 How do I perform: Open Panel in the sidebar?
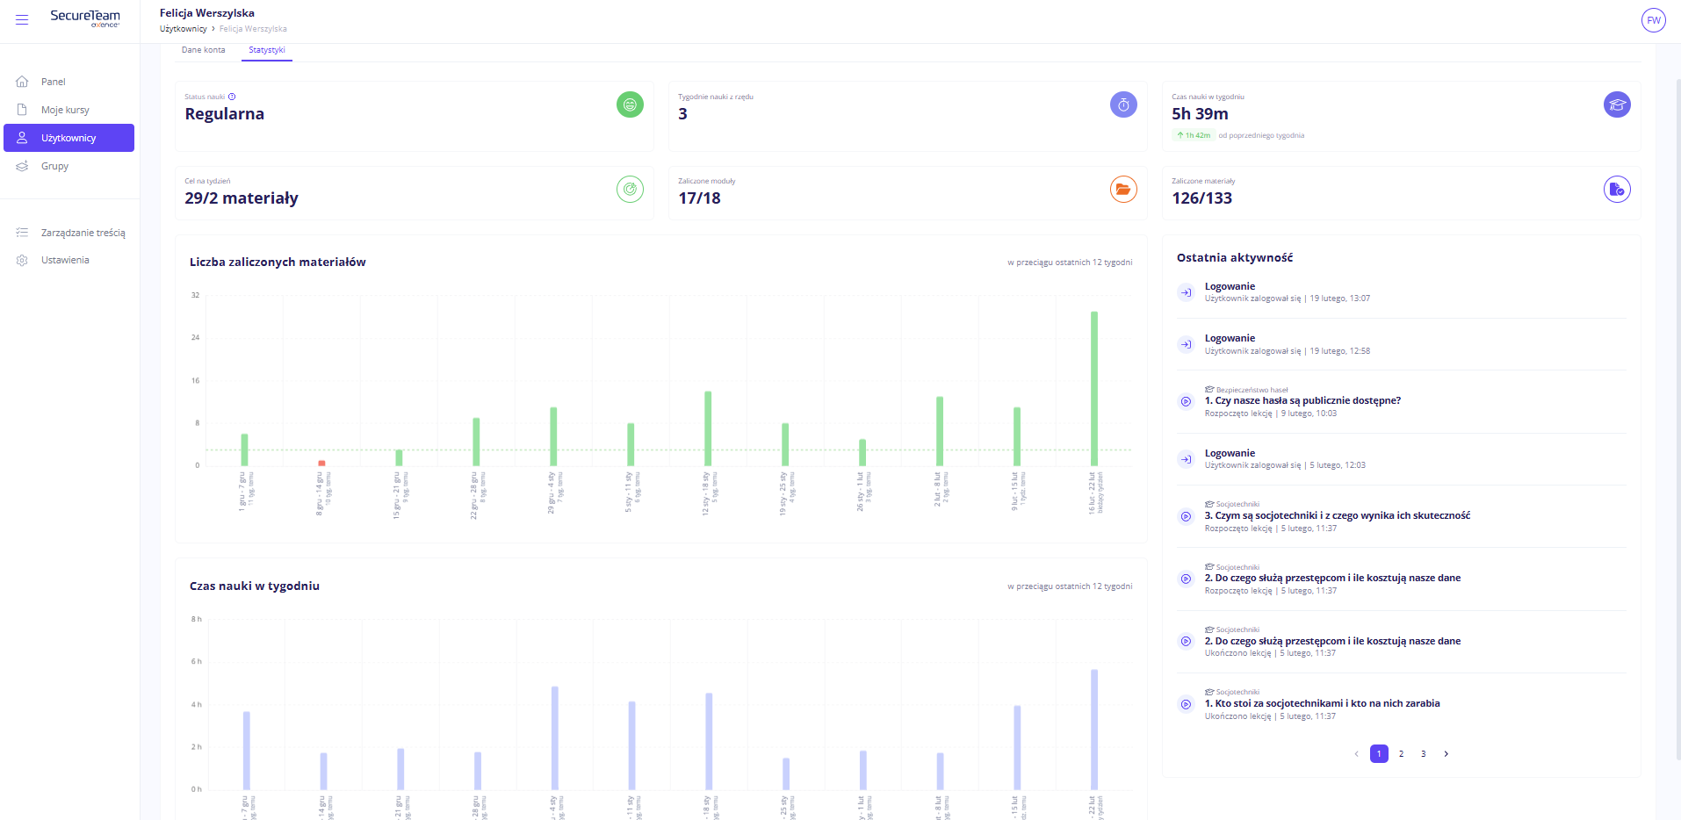coord(53,82)
